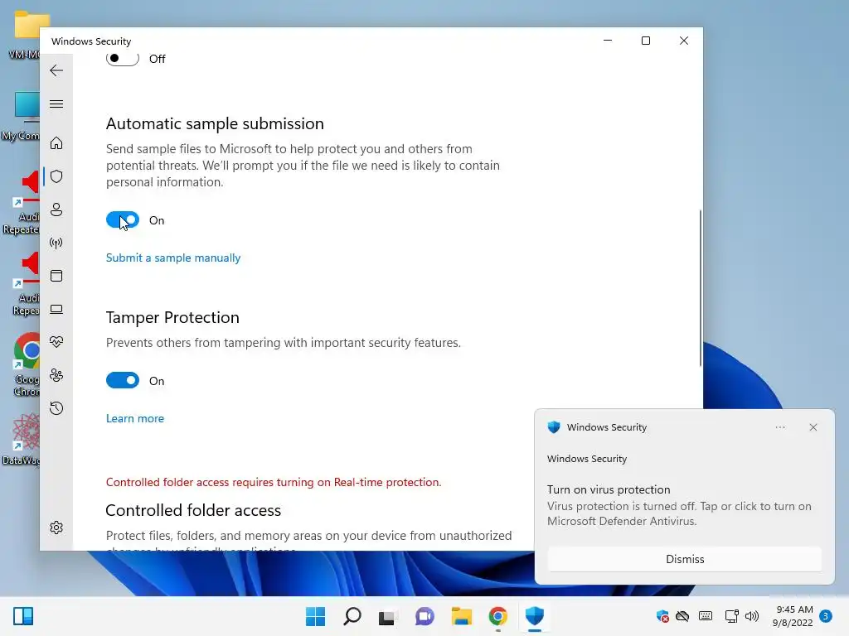Click Windows Security shield on taskbar
The image size is (849, 636).
[x=535, y=616]
